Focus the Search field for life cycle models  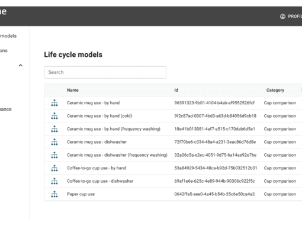pos(105,72)
